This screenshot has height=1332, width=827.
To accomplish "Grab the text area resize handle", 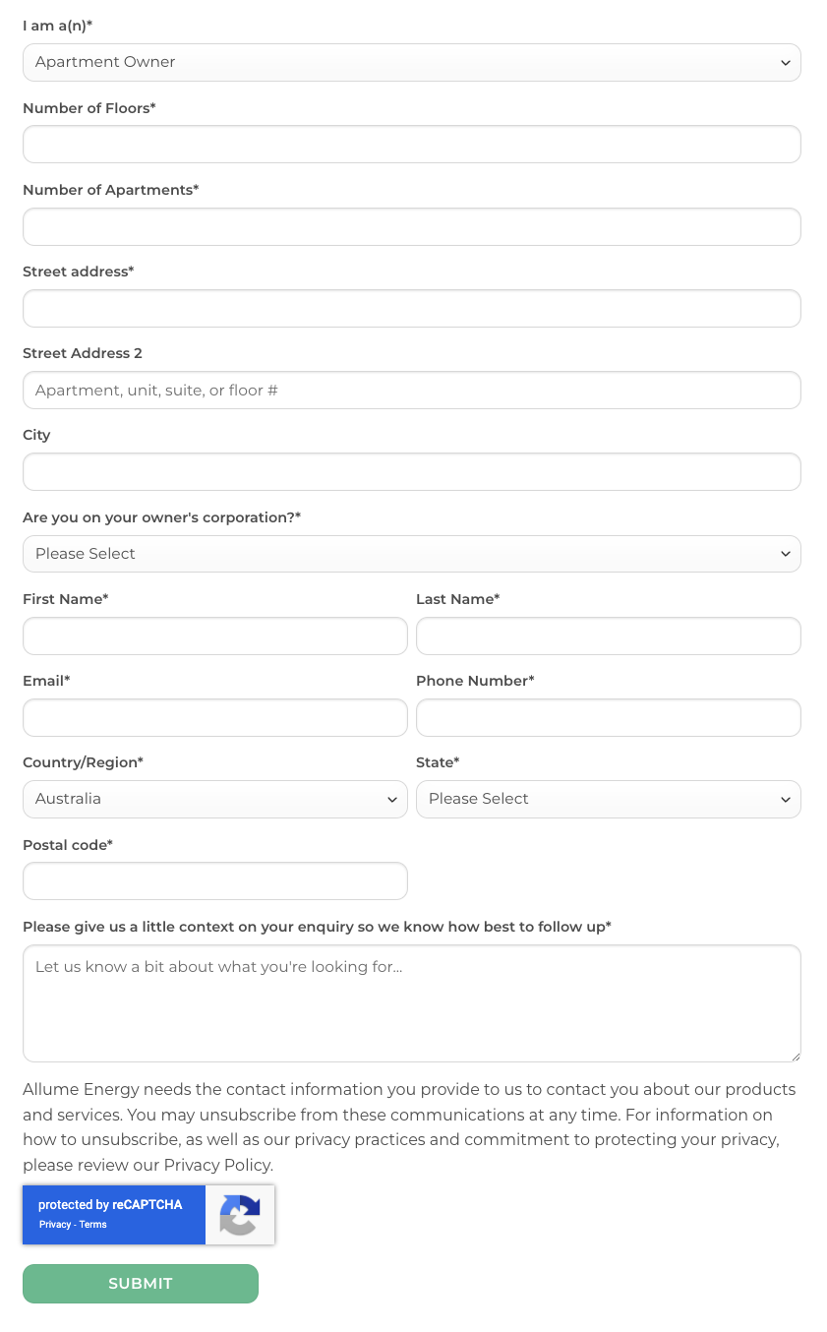I will tap(795, 1056).
